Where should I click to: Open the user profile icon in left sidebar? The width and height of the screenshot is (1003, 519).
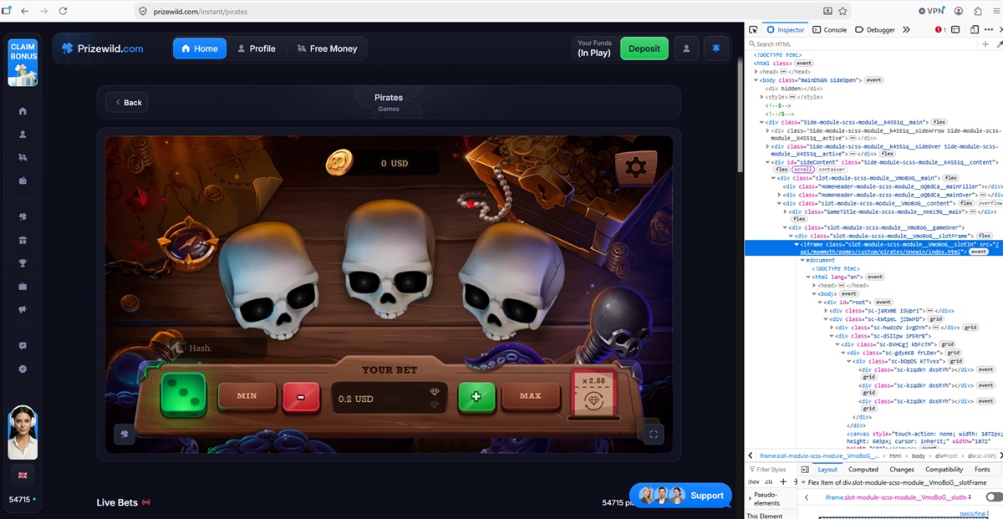coord(23,135)
